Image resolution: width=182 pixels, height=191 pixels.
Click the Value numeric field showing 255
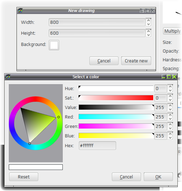[161, 108]
